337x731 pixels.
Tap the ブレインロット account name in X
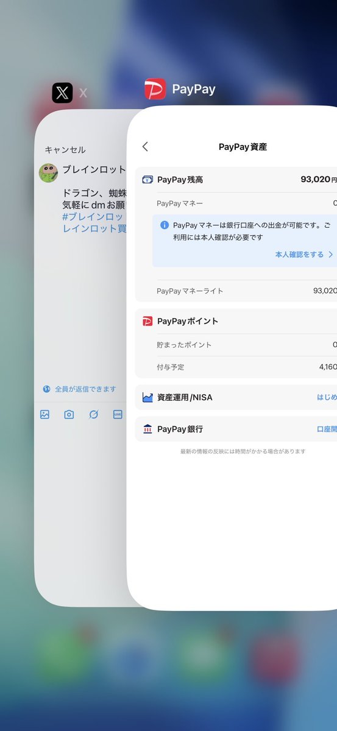94,169
